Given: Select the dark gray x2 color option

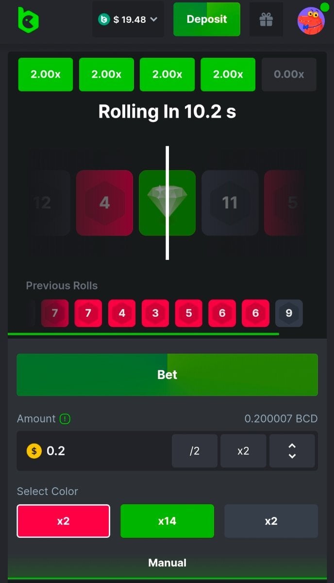Looking at the screenshot, I should point(271,521).
